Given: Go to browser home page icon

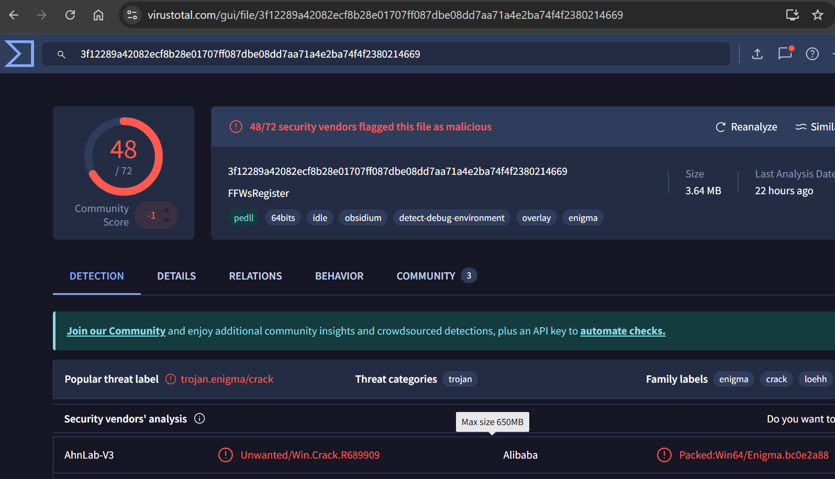Looking at the screenshot, I should coord(98,15).
